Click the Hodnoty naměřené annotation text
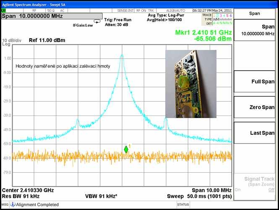This screenshot has height=210, width=279. coord(63,66)
